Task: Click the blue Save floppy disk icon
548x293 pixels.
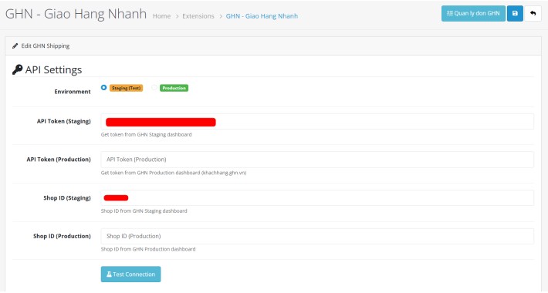Action: [x=515, y=13]
